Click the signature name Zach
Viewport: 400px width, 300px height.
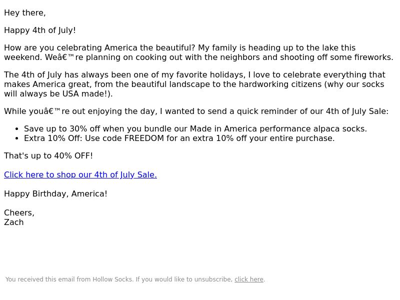(14, 222)
